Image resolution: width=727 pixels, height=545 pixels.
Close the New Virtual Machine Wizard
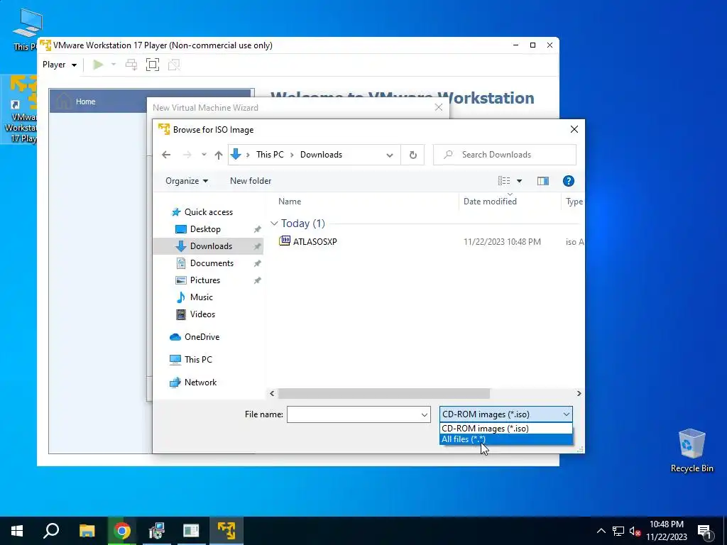tap(438, 108)
